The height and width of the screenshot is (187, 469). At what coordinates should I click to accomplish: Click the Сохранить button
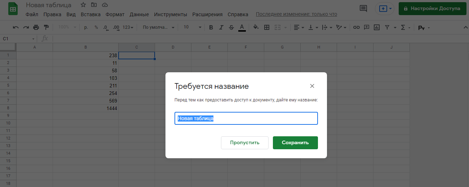295,142
